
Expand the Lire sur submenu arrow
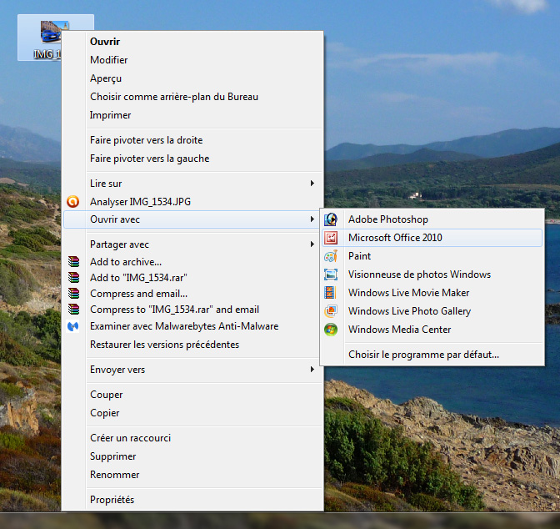pyautogui.click(x=312, y=184)
